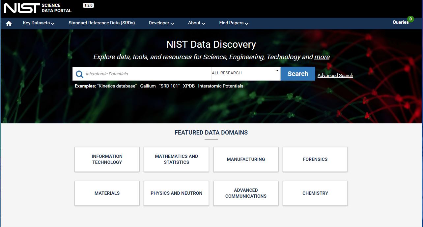The height and width of the screenshot is (227, 423).
Task: Click the NIST logo
Action: click(x=22, y=8)
